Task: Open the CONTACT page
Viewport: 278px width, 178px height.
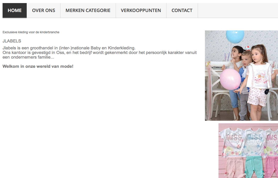Action: [182, 10]
